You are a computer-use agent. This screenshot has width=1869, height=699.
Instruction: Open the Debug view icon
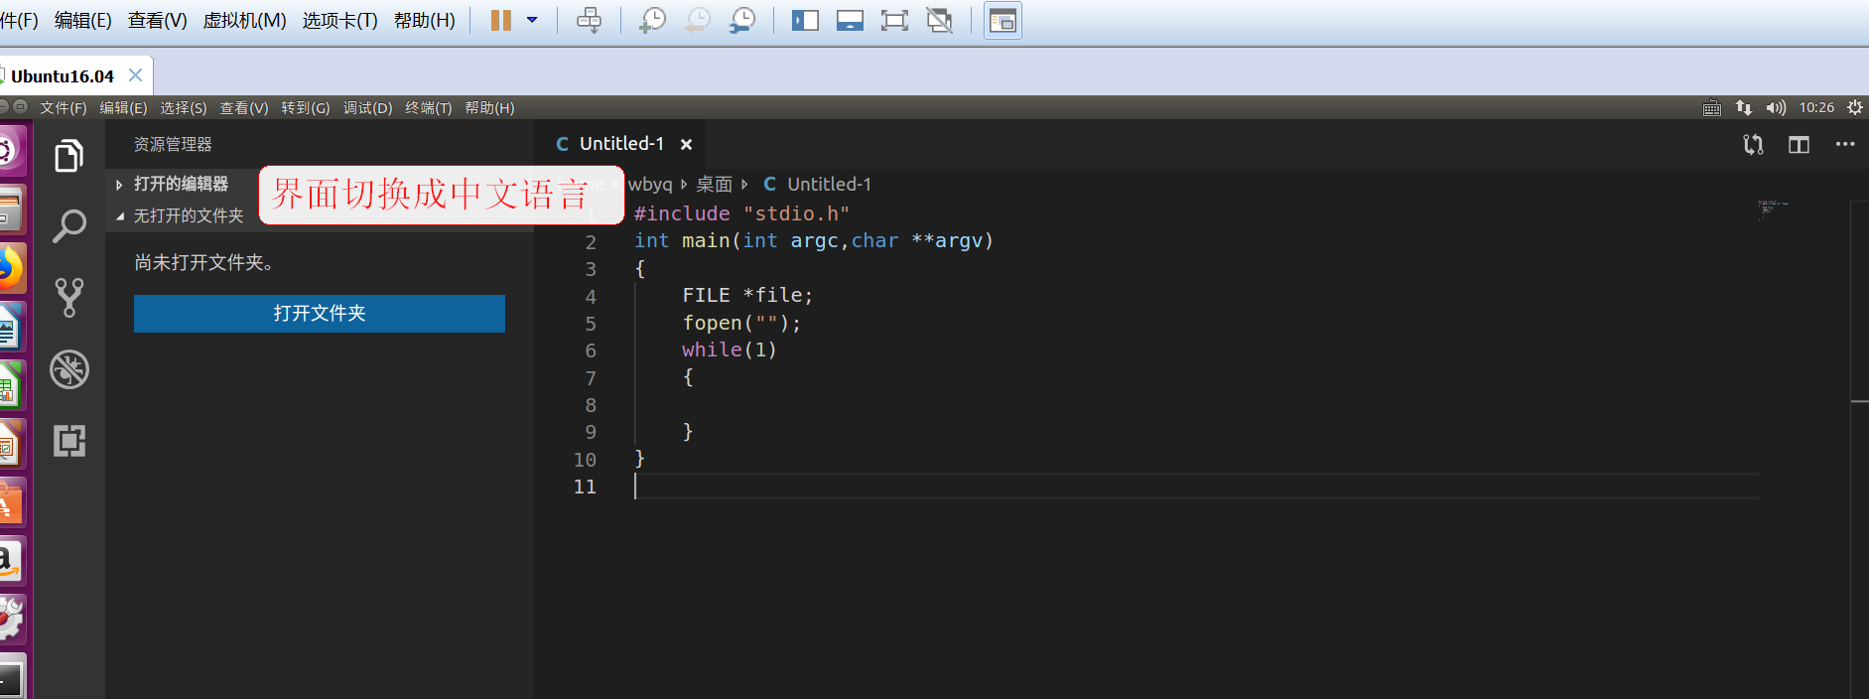tap(69, 369)
